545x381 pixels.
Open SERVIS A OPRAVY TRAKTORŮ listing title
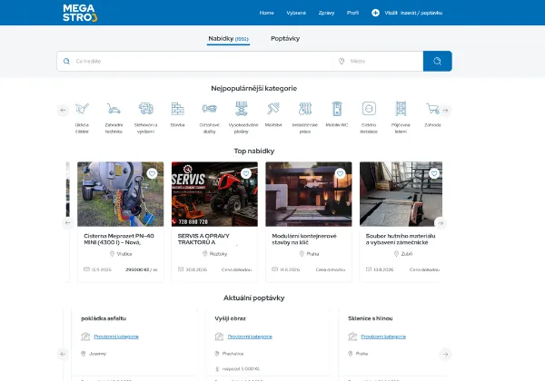[x=203, y=239]
